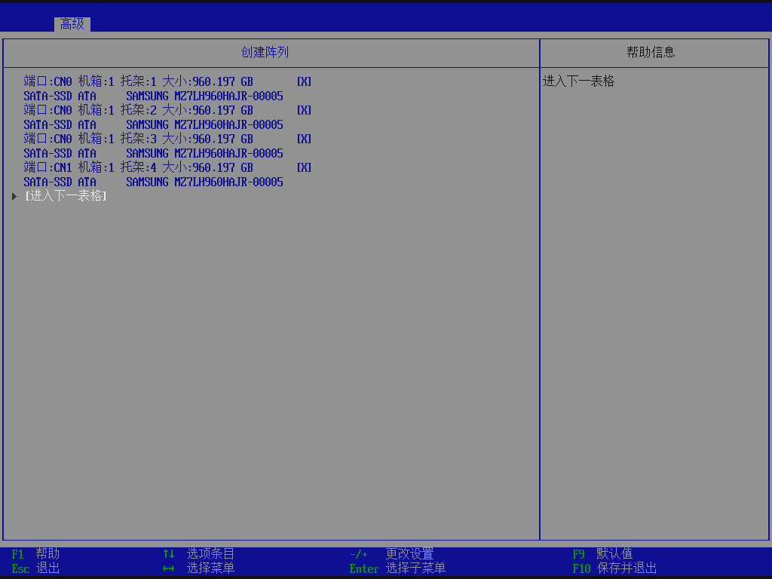Click the 帮助信息 panel header
Viewport: 772px width, 579px height.
click(651, 53)
